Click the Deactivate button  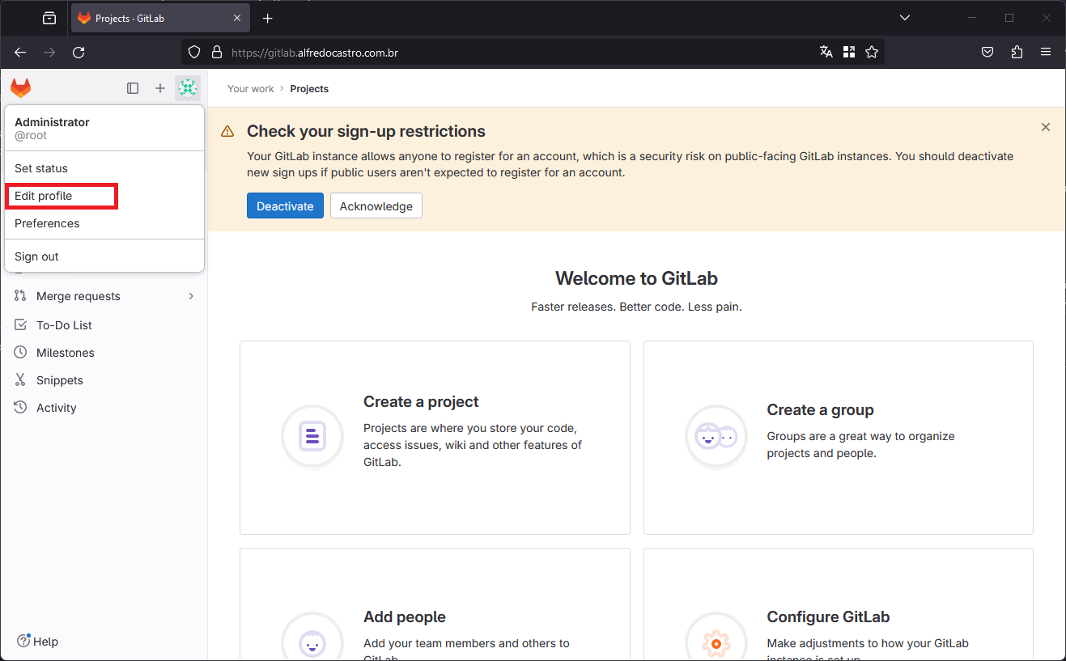[x=285, y=206]
